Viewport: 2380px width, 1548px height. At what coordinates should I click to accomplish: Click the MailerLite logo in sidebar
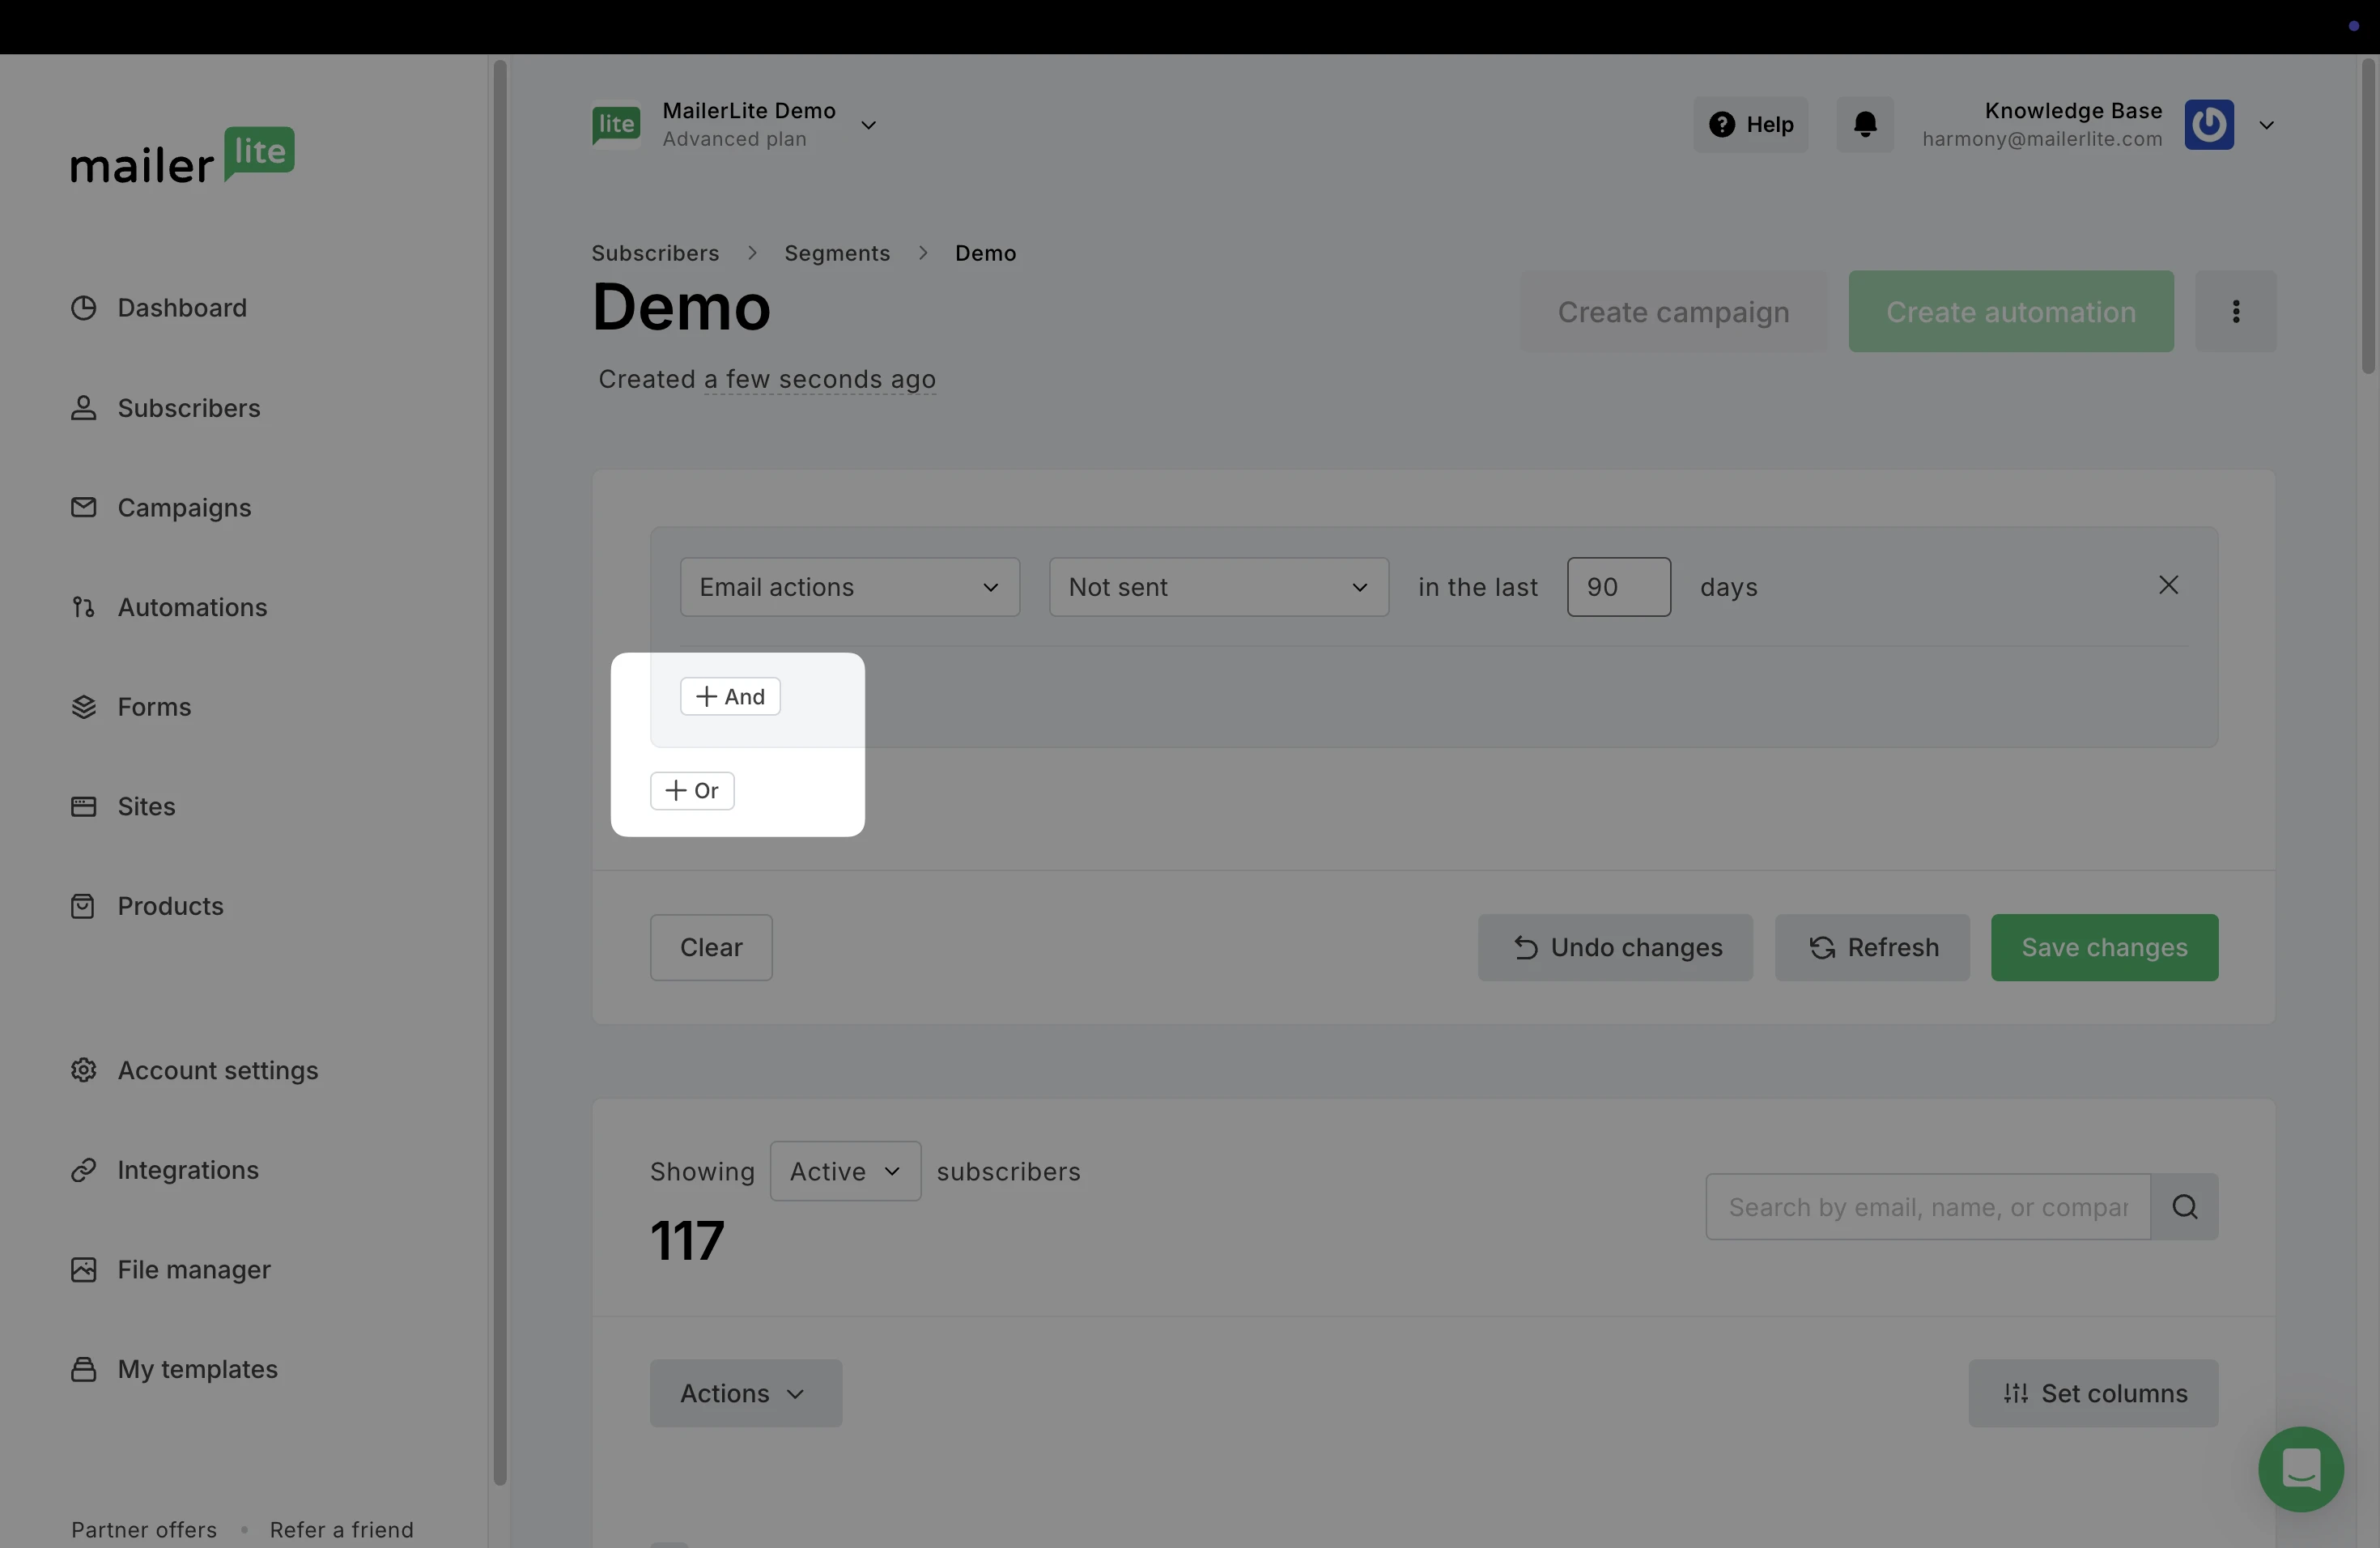(x=182, y=156)
